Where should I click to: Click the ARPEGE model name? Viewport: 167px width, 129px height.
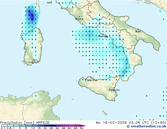click(43, 123)
